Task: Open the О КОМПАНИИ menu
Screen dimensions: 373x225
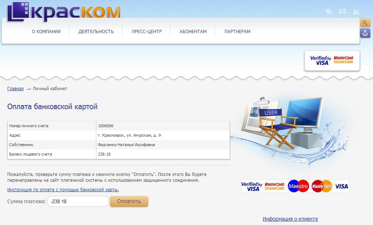Action: pyautogui.click(x=46, y=32)
